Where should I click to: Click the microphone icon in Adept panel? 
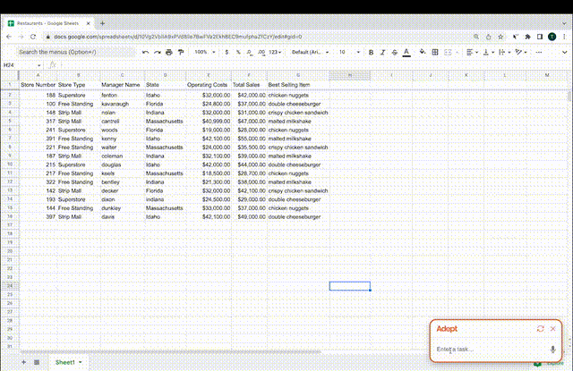click(x=552, y=350)
